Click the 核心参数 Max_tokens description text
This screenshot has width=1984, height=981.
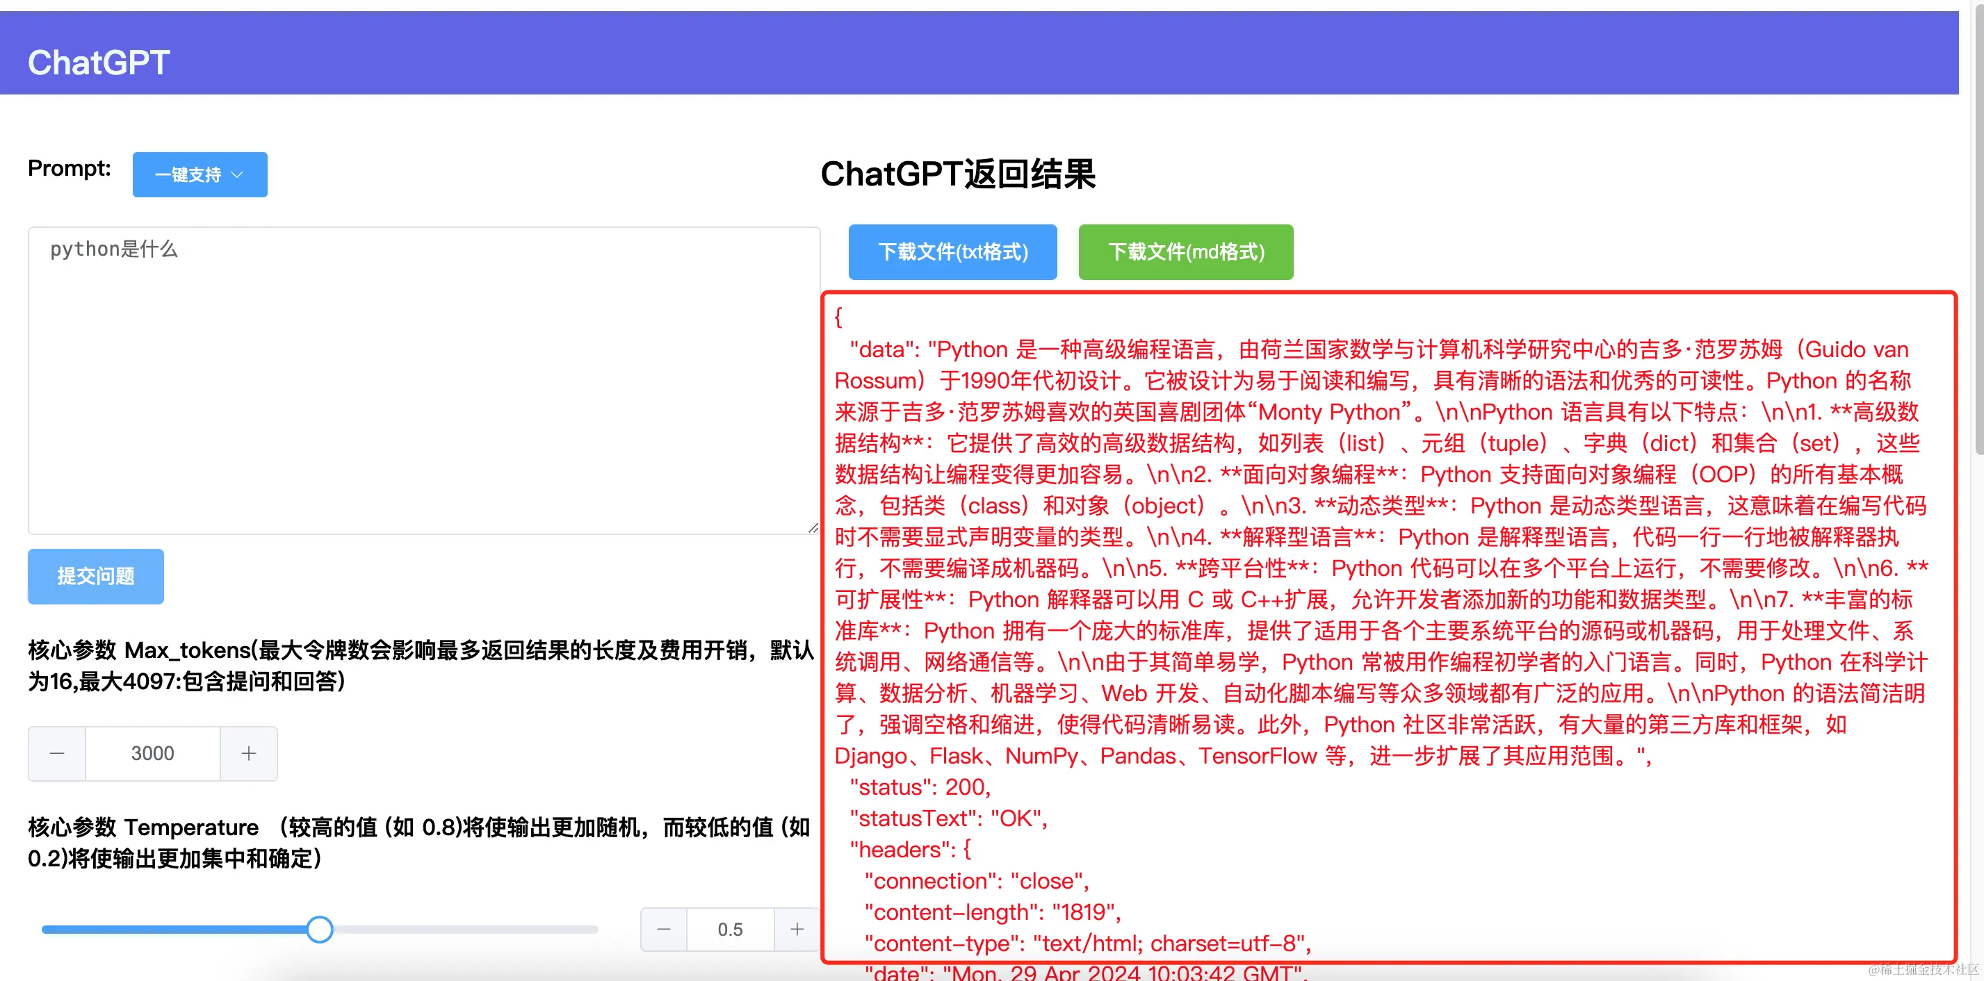point(421,666)
